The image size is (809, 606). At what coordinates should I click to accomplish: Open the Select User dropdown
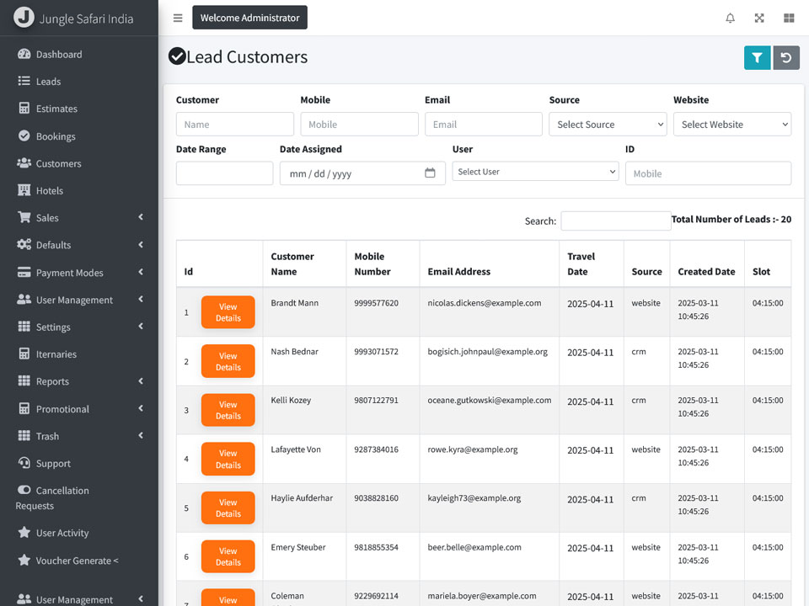[535, 172]
